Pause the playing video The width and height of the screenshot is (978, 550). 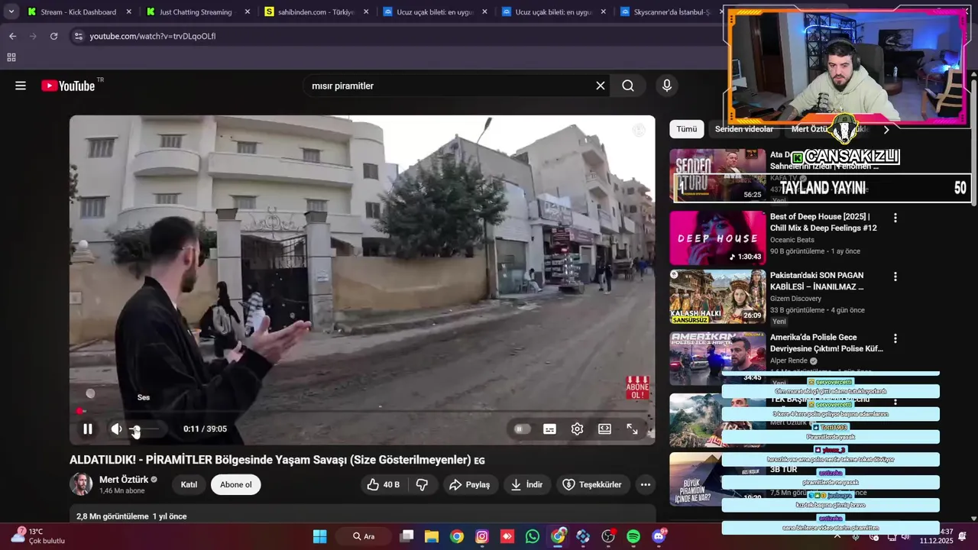pos(88,429)
